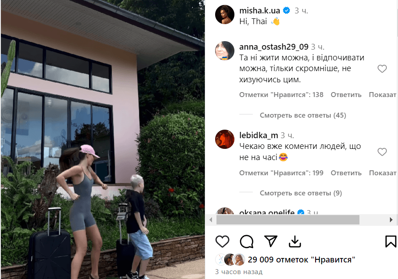Screen dimensions: 398x279
Task: Like anna_ostash29_09's comment with heart
Action: [x=382, y=68]
